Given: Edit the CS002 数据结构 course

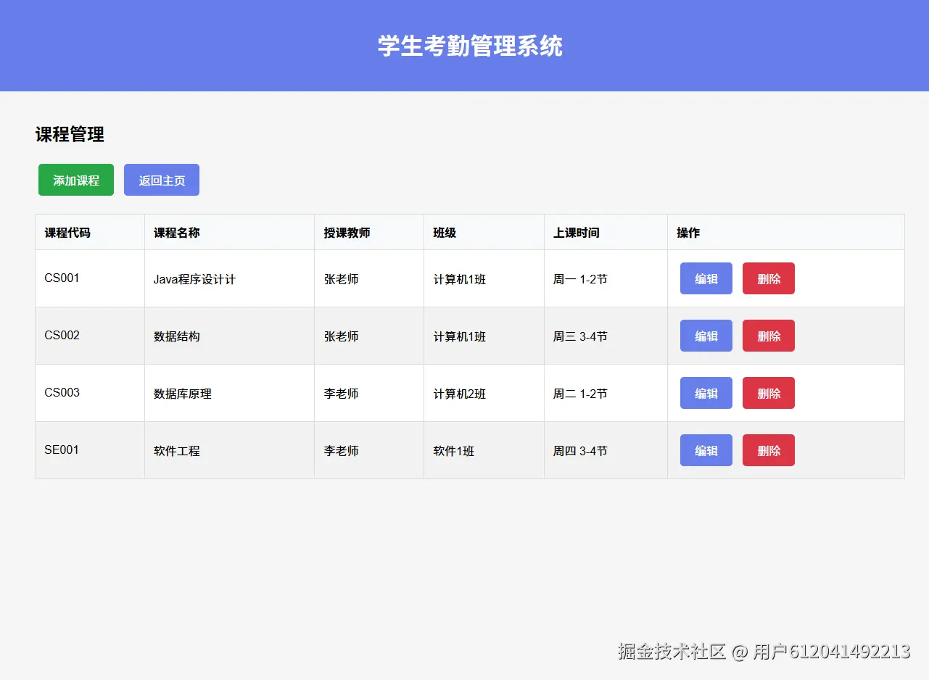Looking at the screenshot, I should coord(705,336).
